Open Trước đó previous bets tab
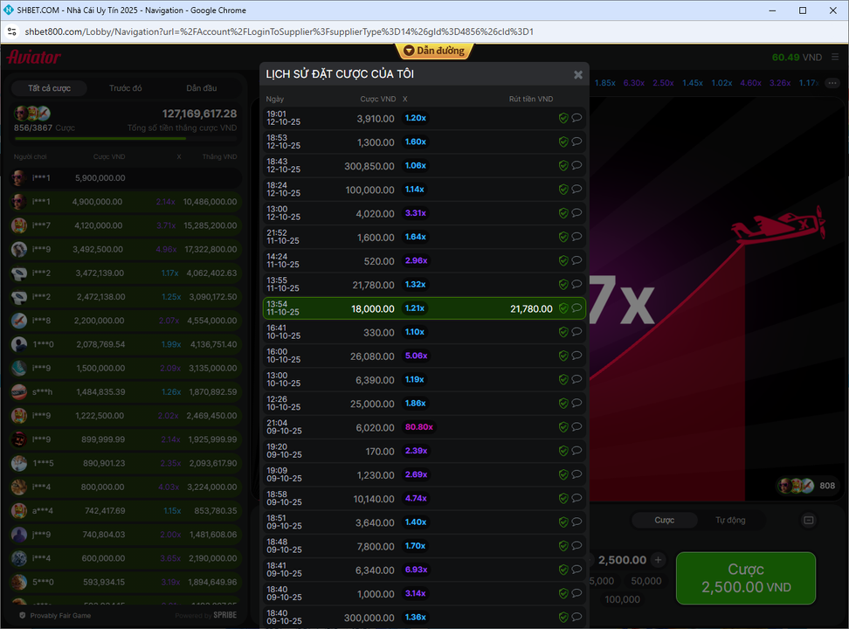Viewport: 849px width, 629px height. [x=126, y=88]
